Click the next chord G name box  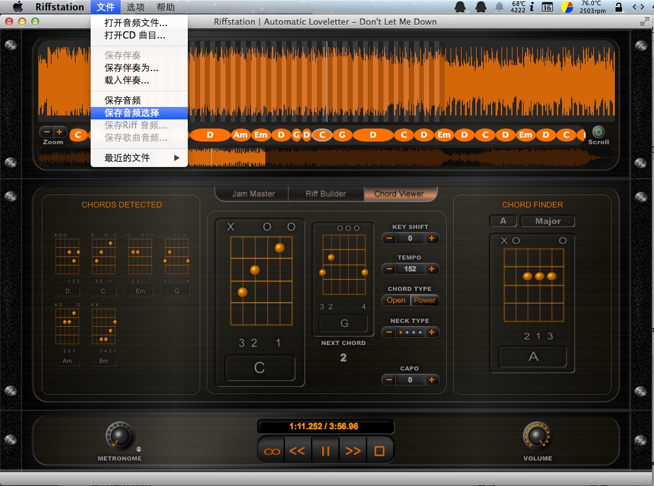[x=344, y=323]
